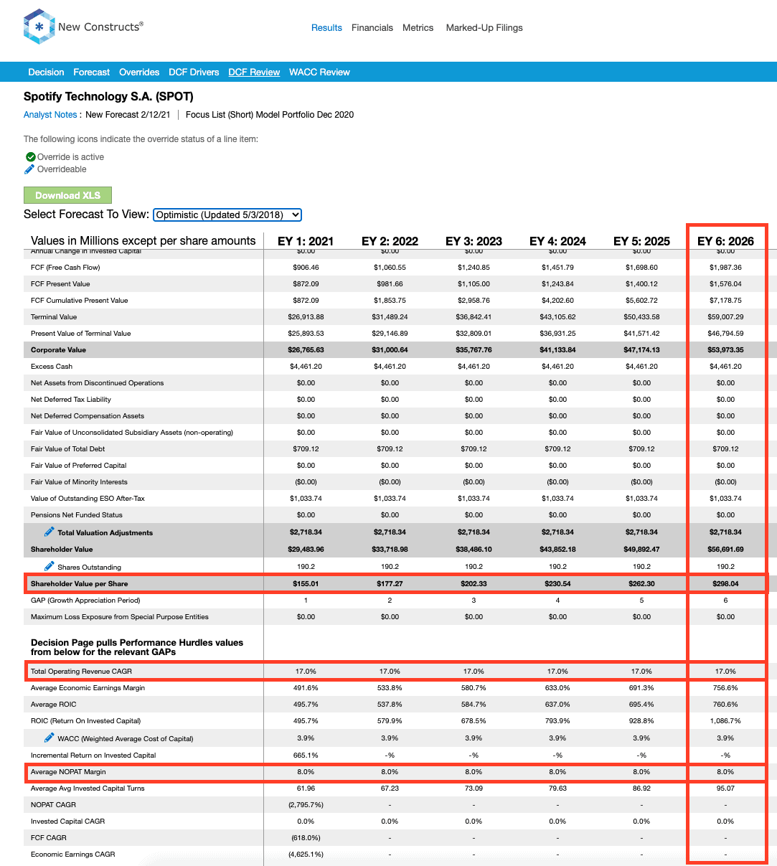Click FCF CAGR value (618.0%)

tap(306, 838)
